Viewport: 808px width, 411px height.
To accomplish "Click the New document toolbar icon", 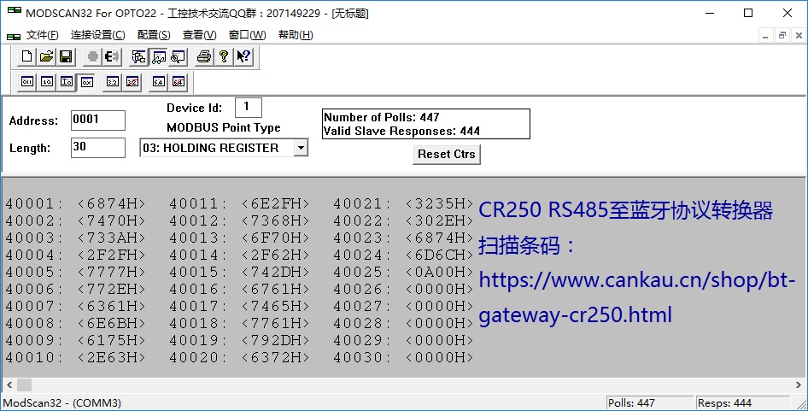I will [26, 56].
